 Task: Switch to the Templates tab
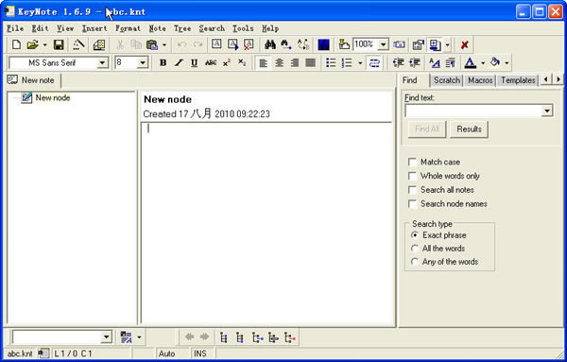pos(518,80)
